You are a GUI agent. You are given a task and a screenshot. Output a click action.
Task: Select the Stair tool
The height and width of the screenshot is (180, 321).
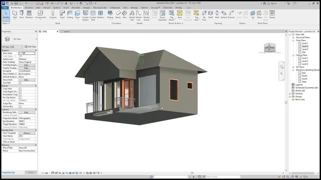[124, 14]
